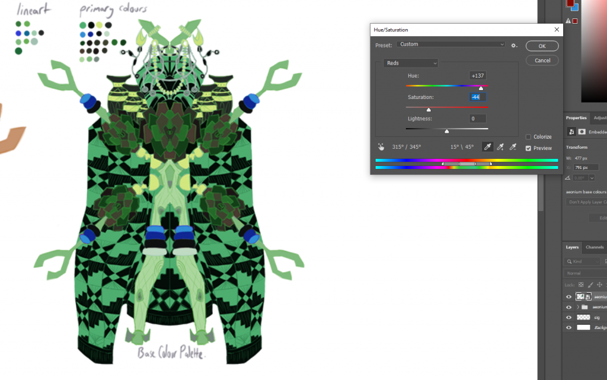607x380 pixels.
Task: Click the color range marker between color bars
Action: [x=467, y=164]
